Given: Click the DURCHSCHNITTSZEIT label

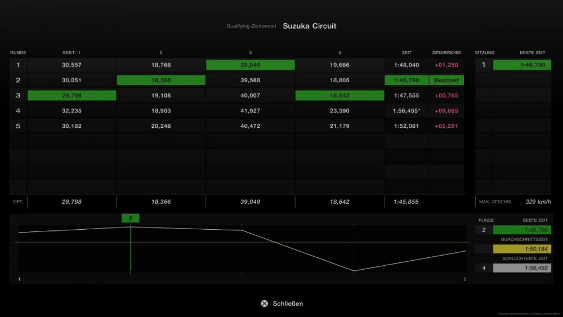Looking at the screenshot, I should [x=524, y=239].
